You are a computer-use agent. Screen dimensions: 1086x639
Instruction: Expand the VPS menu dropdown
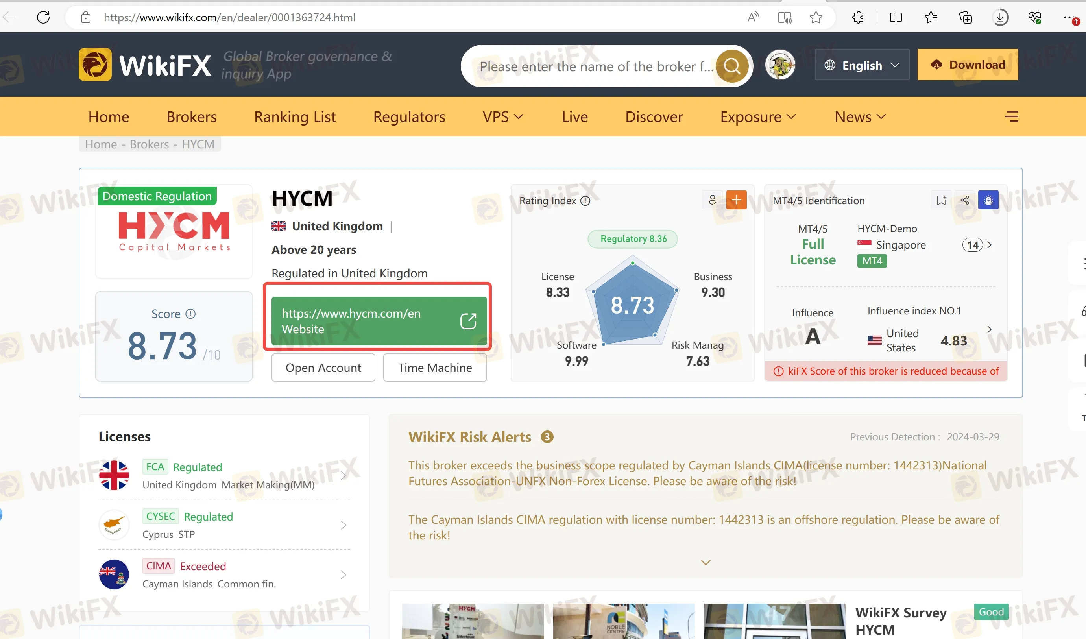click(502, 117)
